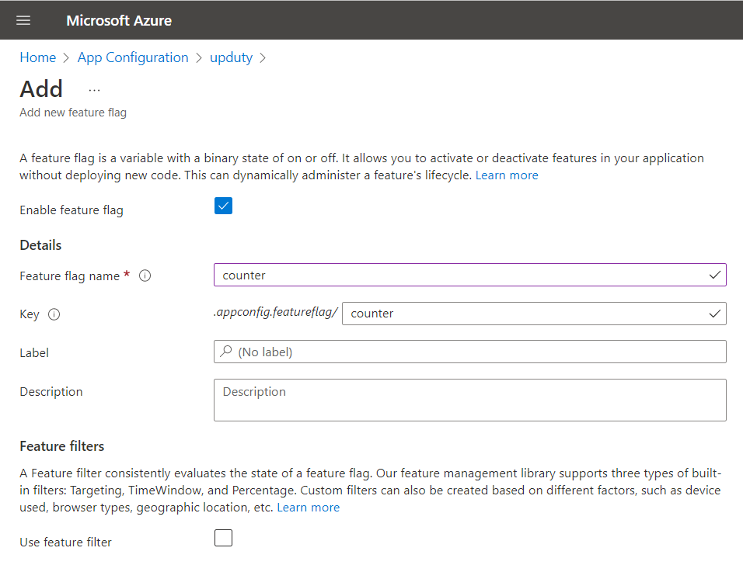Uncheck the Enable feature flag checkbox

pos(223,206)
